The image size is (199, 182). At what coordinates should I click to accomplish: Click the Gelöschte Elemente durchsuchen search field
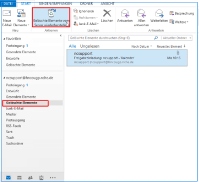point(111,38)
